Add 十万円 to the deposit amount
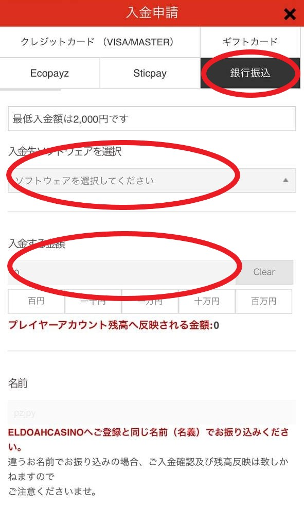Viewport: 304px width, 508px height. click(207, 301)
